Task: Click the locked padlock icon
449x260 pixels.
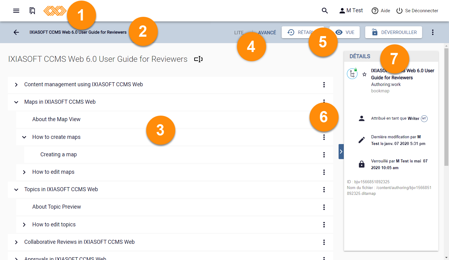Action: pos(362,164)
